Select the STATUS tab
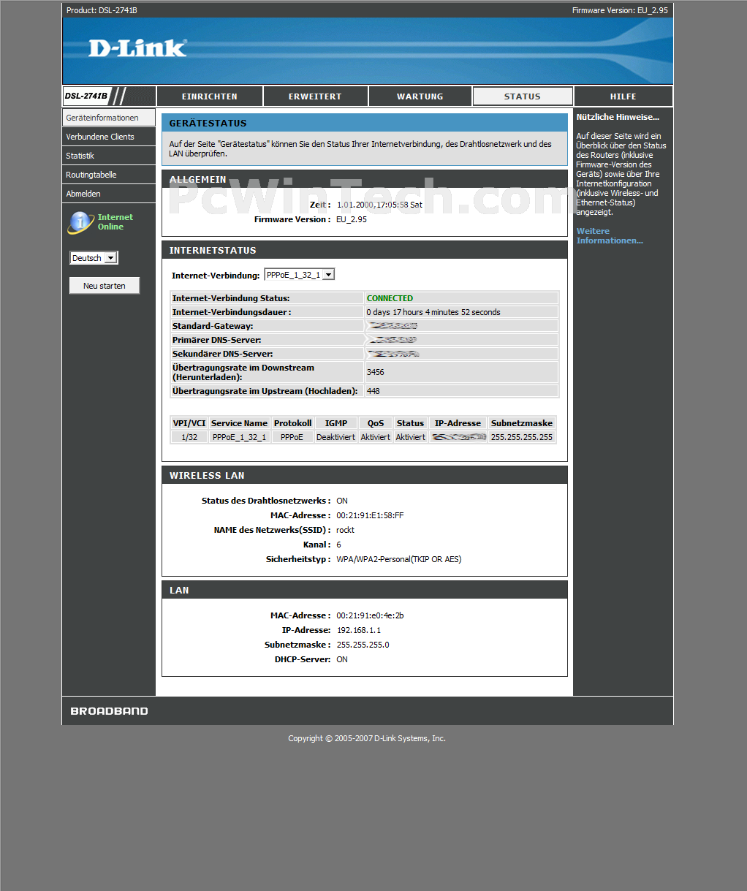Viewport: 747px width, 891px height. pos(523,96)
